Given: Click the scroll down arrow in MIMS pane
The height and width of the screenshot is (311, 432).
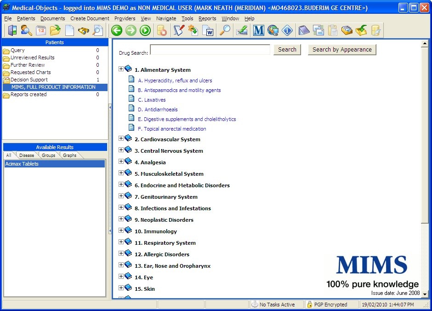Looking at the screenshot, I should coord(425,294).
